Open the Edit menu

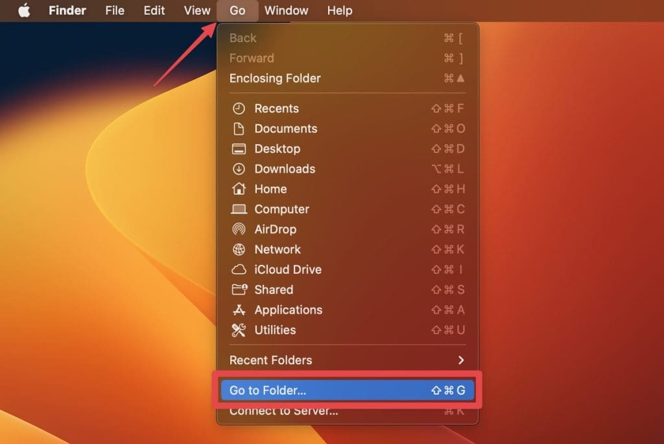click(154, 10)
